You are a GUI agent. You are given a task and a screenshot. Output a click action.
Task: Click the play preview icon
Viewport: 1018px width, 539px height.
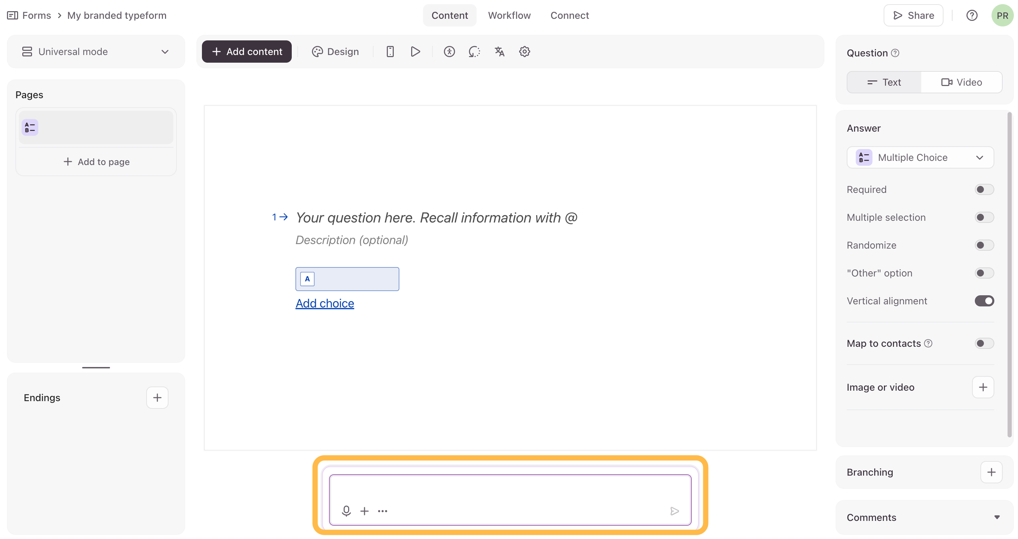415,52
